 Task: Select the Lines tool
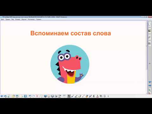pos(83,96)
